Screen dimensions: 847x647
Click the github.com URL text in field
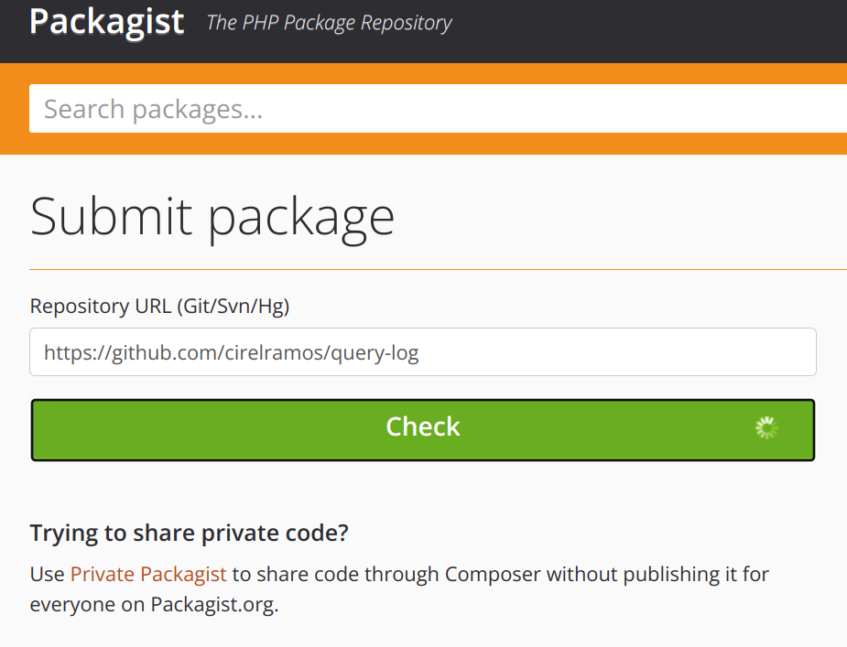(148, 353)
